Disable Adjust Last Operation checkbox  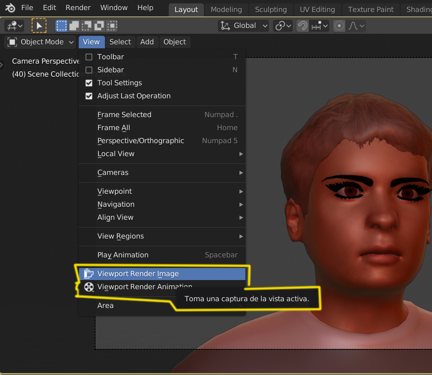(x=89, y=96)
